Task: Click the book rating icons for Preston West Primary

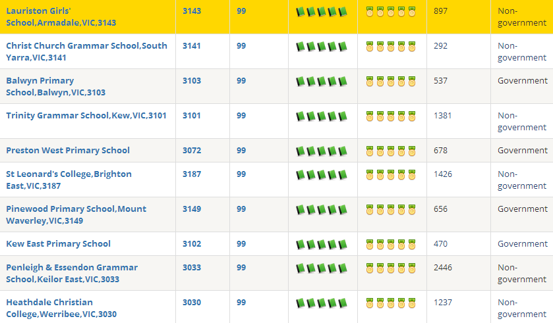Action: pyautogui.click(x=321, y=151)
